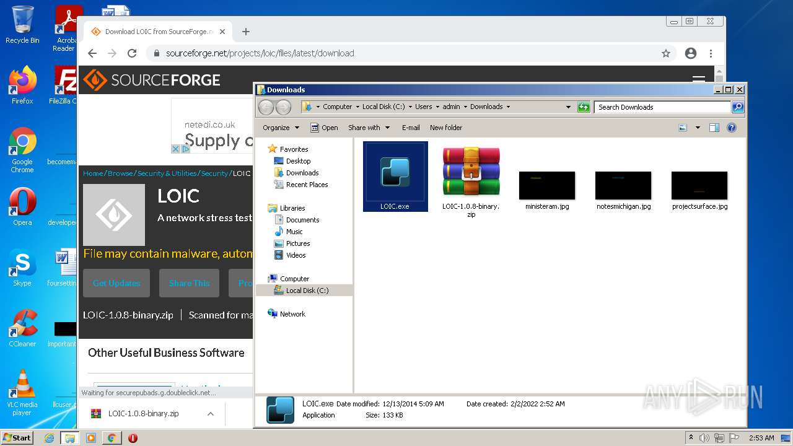Open the Share with dropdown
Viewport: 793px width, 446px height.
click(x=369, y=128)
